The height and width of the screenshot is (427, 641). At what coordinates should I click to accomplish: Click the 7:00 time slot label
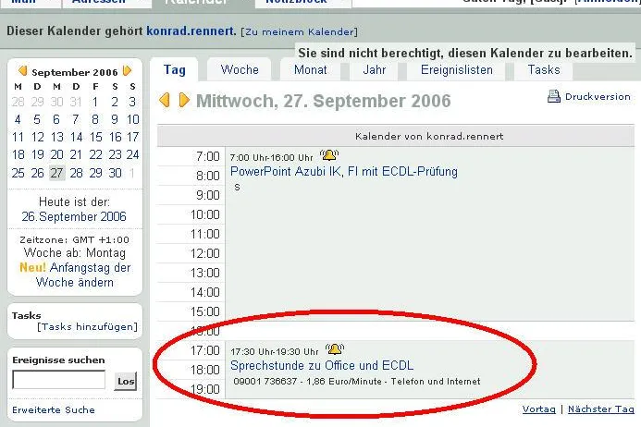208,156
